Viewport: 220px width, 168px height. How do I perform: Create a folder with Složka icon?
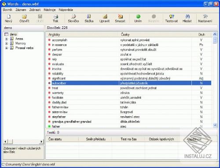[89, 16]
